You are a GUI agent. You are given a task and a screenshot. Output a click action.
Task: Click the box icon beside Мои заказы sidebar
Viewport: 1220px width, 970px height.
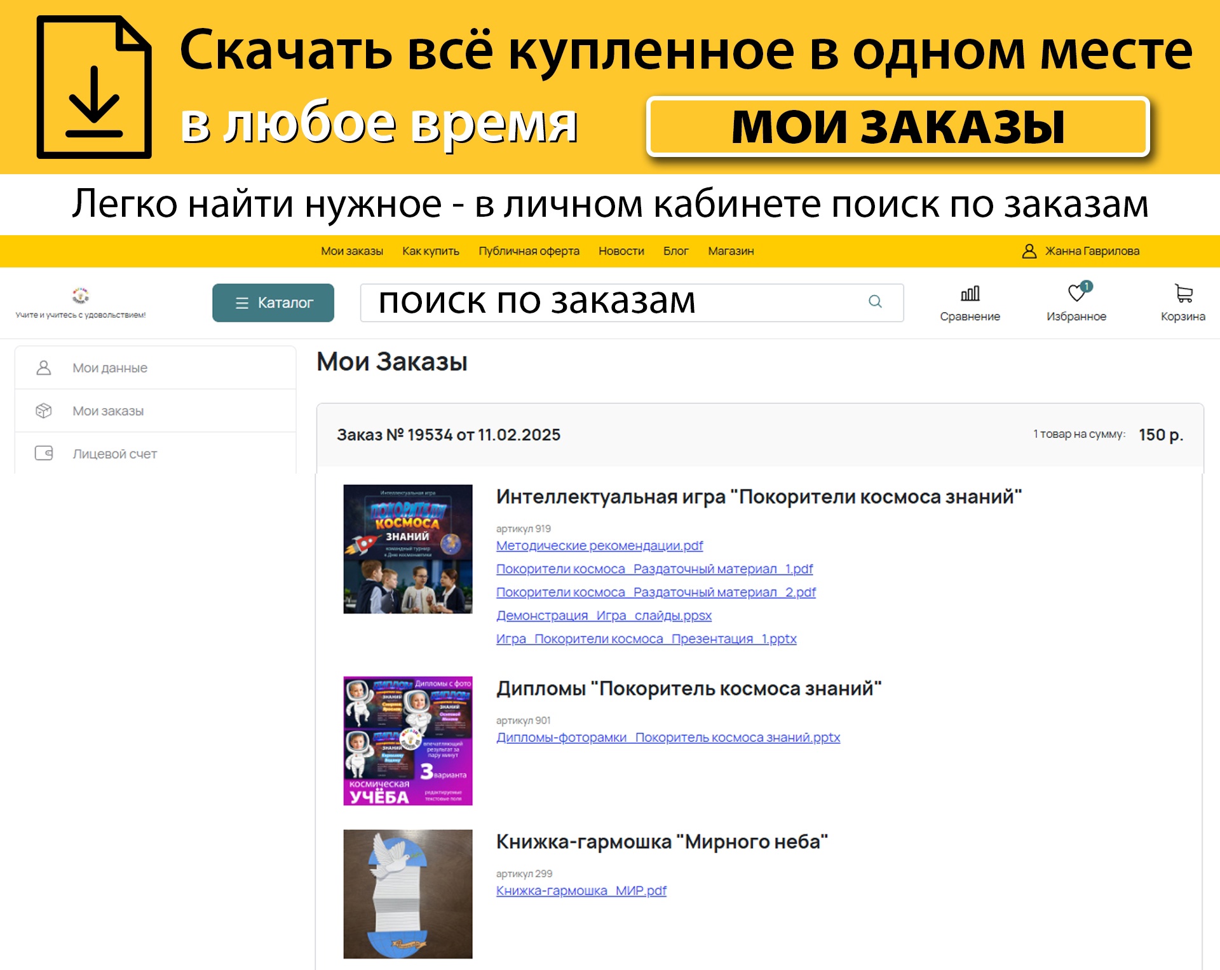[x=44, y=411]
